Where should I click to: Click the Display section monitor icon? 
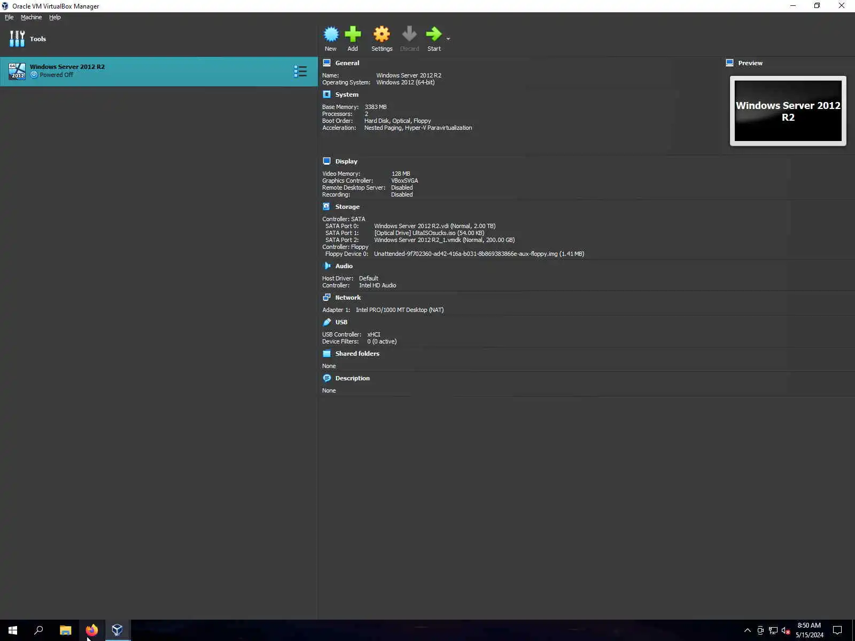327,161
